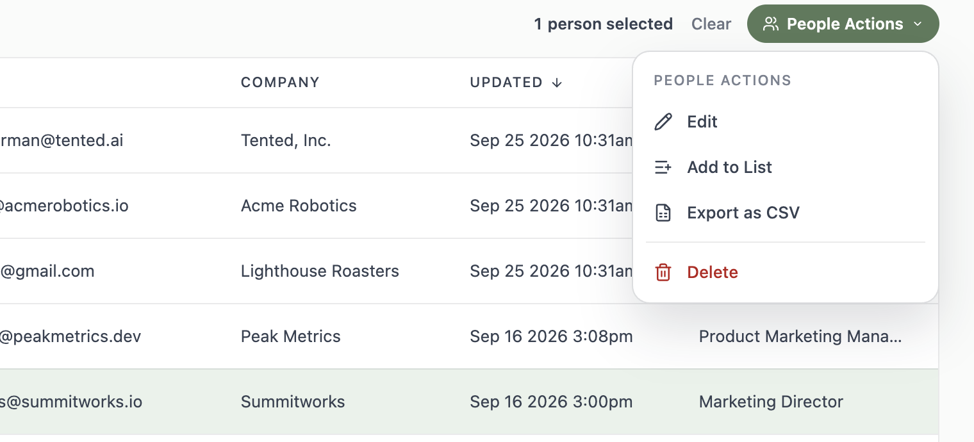
Task: Click the 'Lighthouse Roasters' company cell
Action: 320,271
